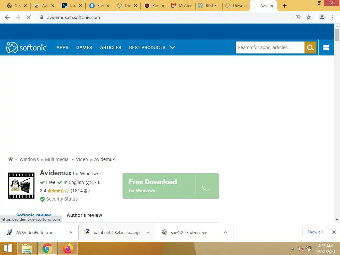The width and height of the screenshot is (340, 255).
Task: Click the address bar URL
Action: pos(73,17)
